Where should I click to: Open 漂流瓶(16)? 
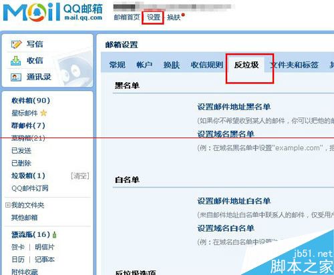pyautogui.click(x=31, y=234)
